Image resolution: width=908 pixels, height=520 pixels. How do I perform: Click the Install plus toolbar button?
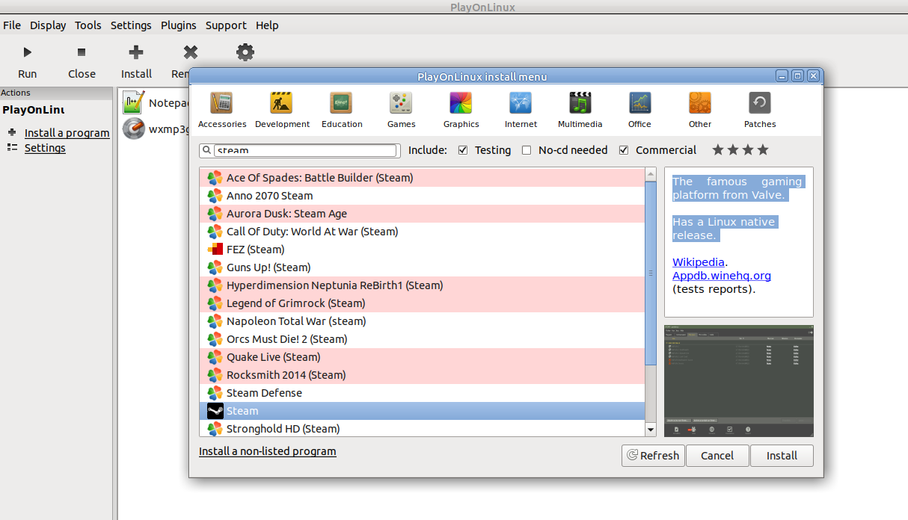tap(136, 62)
